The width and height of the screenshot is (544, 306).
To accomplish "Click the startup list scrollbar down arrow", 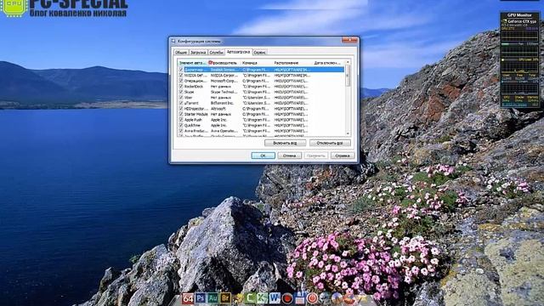I will click(348, 133).
